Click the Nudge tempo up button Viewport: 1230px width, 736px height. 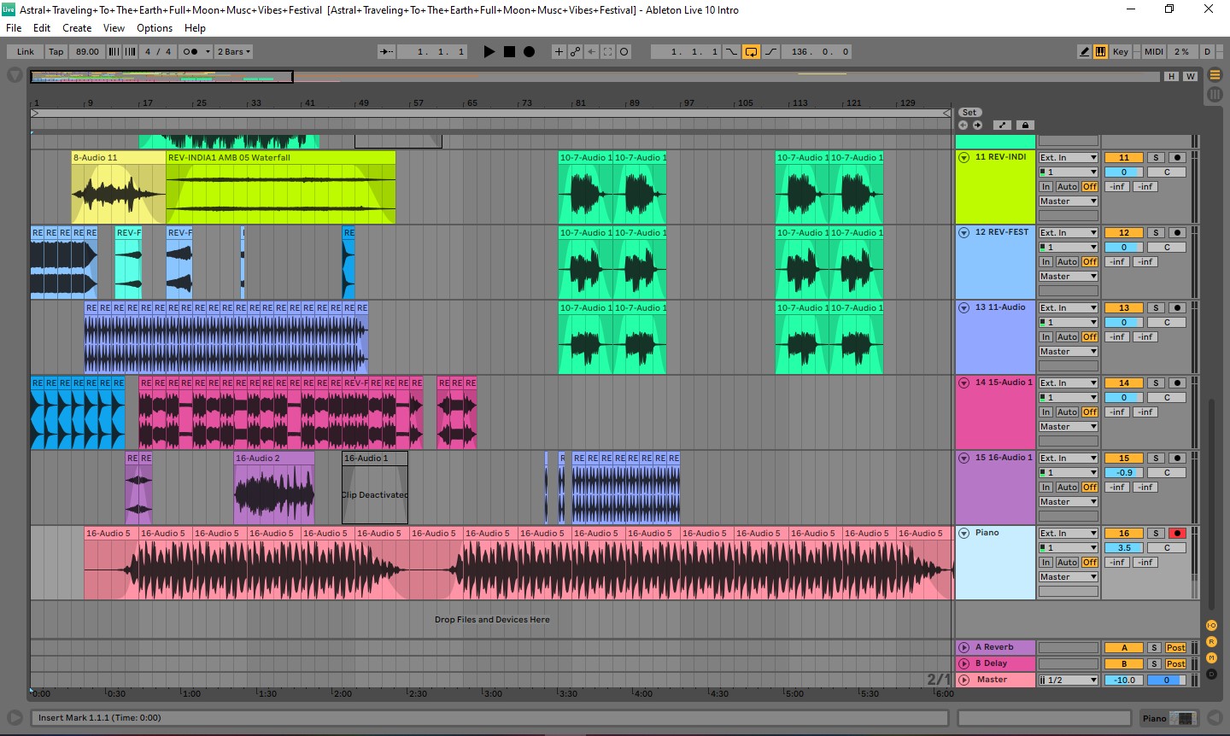130,52
